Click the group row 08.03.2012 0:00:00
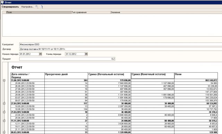The height and width of the screenshot is (134, 222). pyautogui.click(x=114, y=132)
